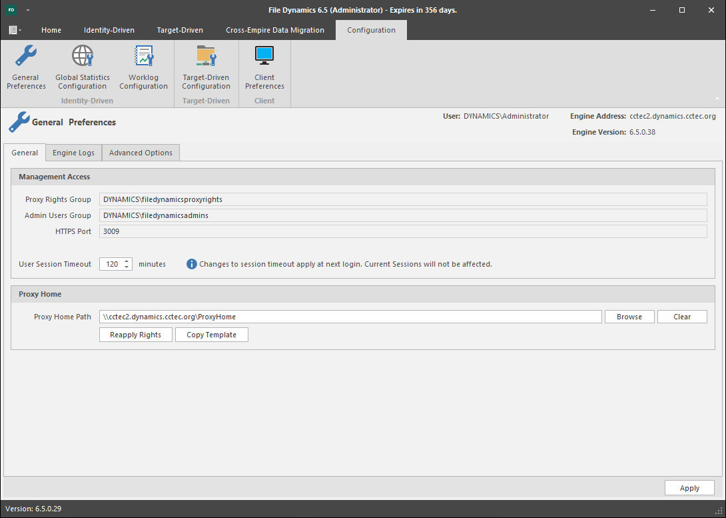Viewport: 726px width, 518px height.
Task: Click the Browse button for Proxy Home
Action: 629,317
